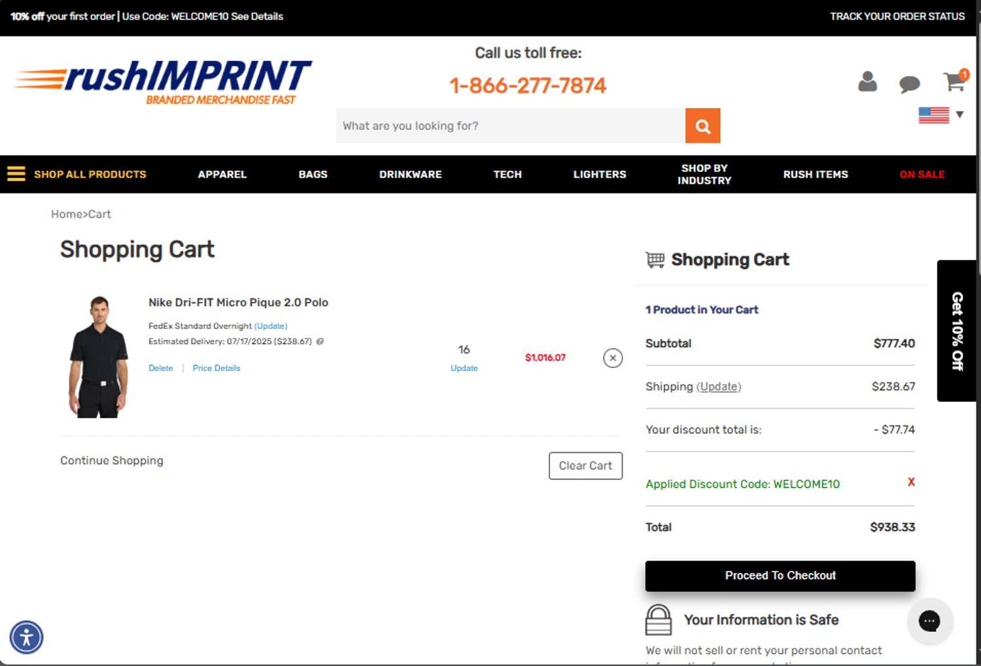This screenshot has height=666, width=981.
Task: Open Shop All Products menu
Action: pos(90,175)
